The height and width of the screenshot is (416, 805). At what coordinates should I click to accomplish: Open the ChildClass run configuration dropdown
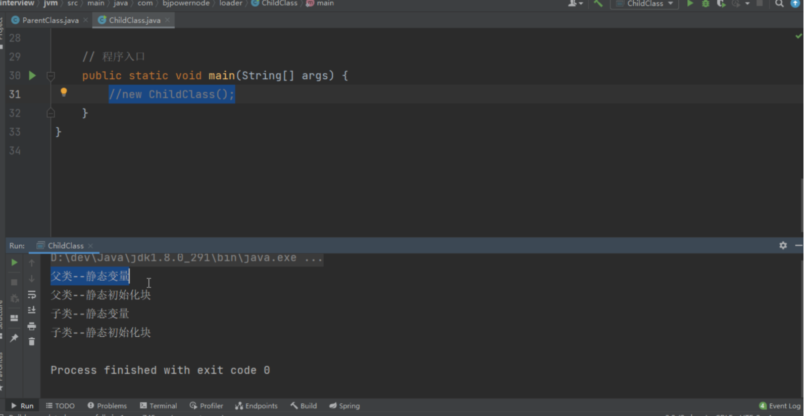[644, 4]
